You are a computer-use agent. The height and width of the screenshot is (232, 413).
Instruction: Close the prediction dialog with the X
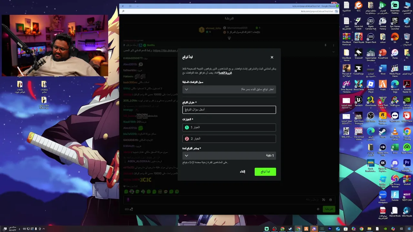click(272, 57)
